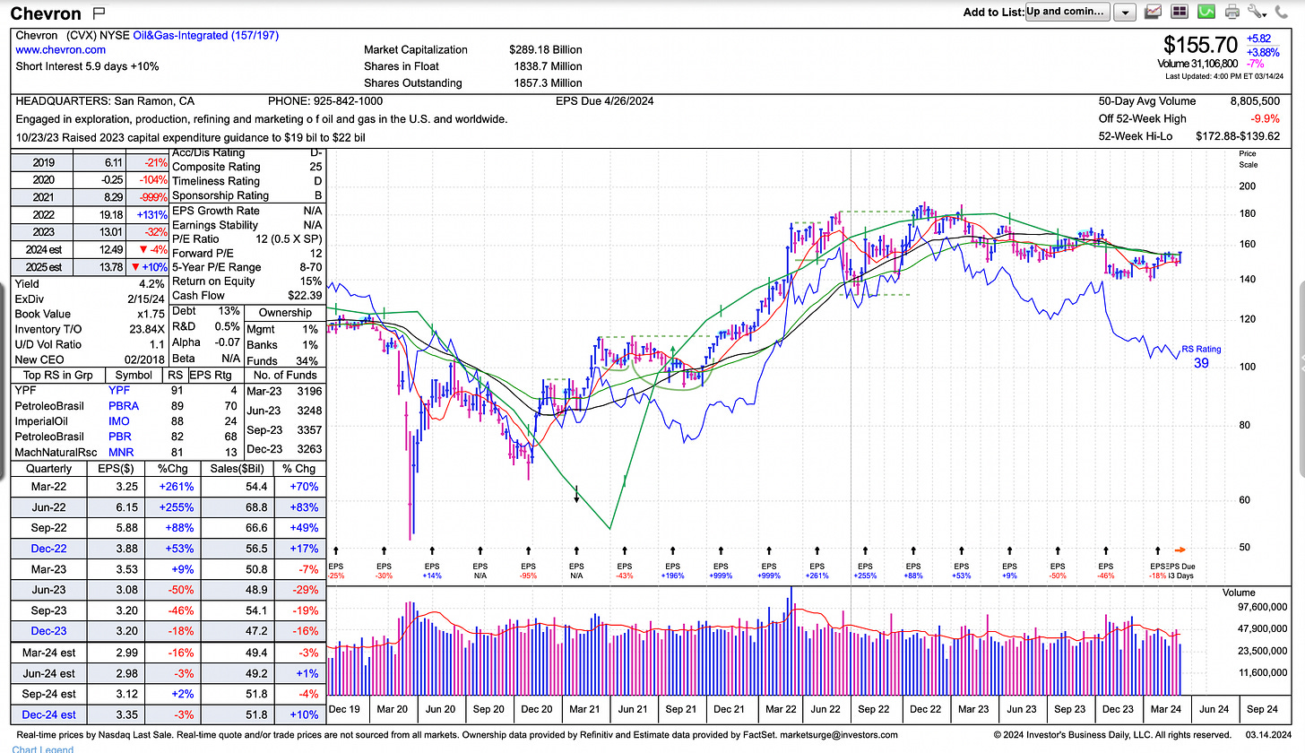The height and width of the screenshot is (753, 1305).
Task: Open the IMO symbol link
Action: (119, 421)
